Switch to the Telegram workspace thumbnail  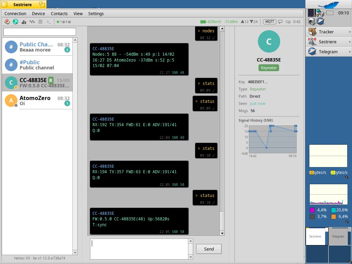(x=338, y=236)
